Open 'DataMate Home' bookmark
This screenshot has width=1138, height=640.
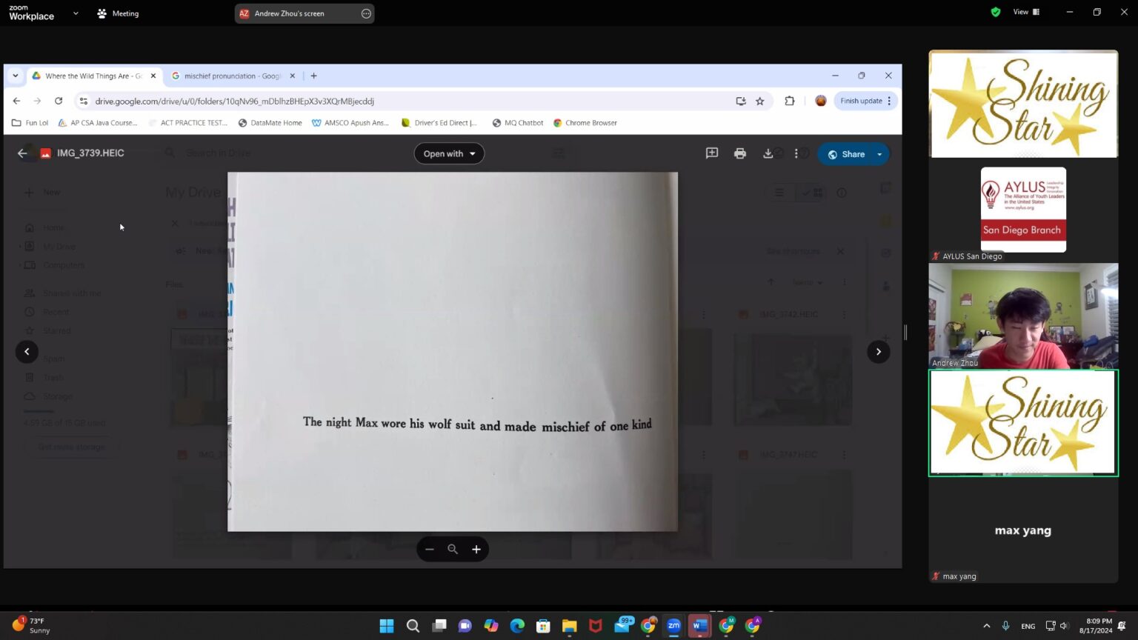(x=270, y=123)
